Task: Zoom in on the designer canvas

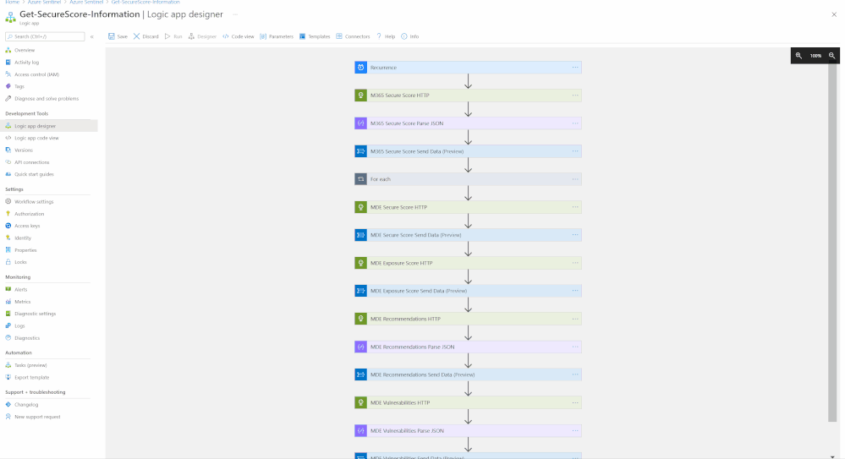Action: [798, 56]
